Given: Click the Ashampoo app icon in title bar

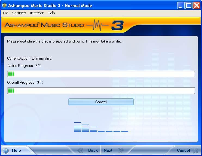Looking at the screenshot, I should (4, 5).
